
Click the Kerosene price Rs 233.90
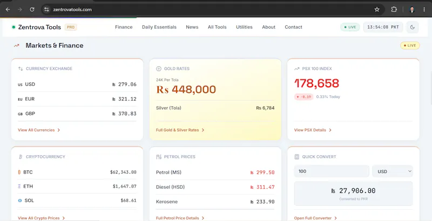(x=262, y=202)
